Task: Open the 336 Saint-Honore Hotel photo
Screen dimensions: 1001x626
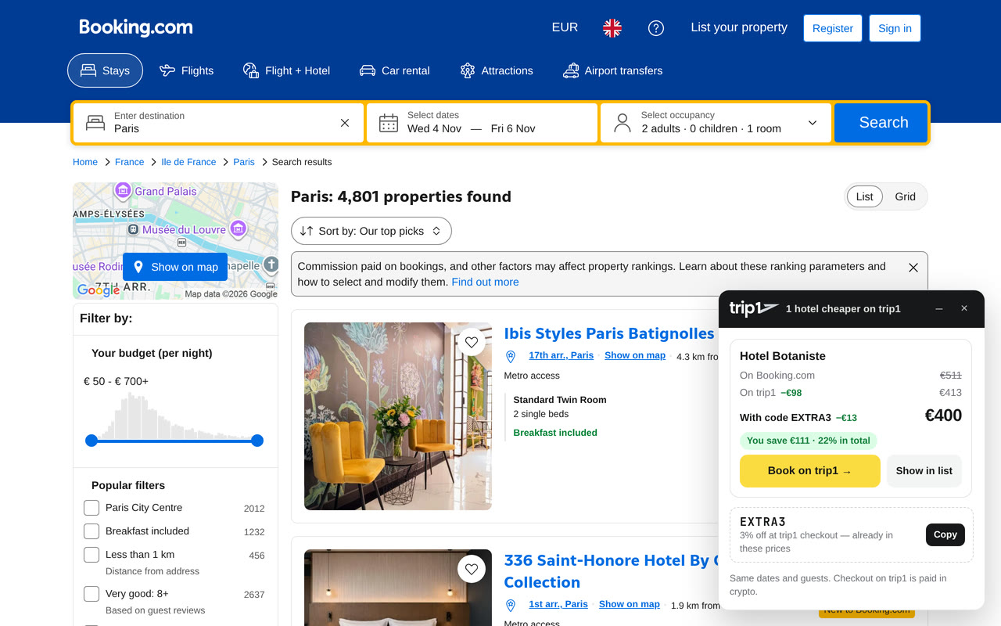Action: 398,588
